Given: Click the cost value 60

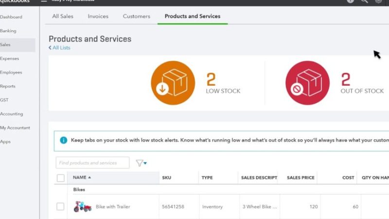Looking at the screenshot, I should coord(355,206).
